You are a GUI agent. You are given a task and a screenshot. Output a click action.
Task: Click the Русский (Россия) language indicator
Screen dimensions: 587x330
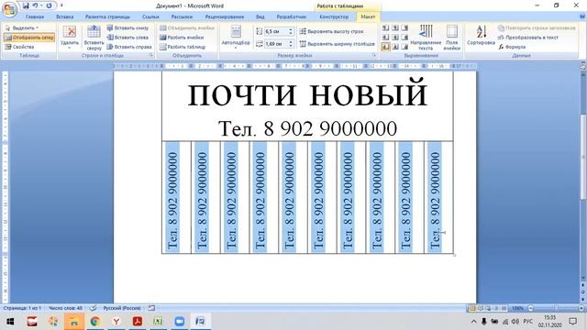click(x=122, y=308)
